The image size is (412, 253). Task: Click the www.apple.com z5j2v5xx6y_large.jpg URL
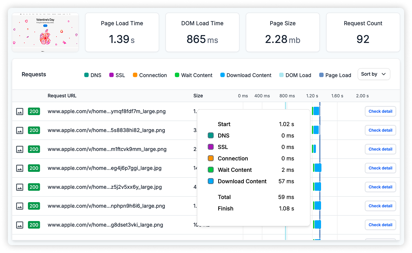105,187
